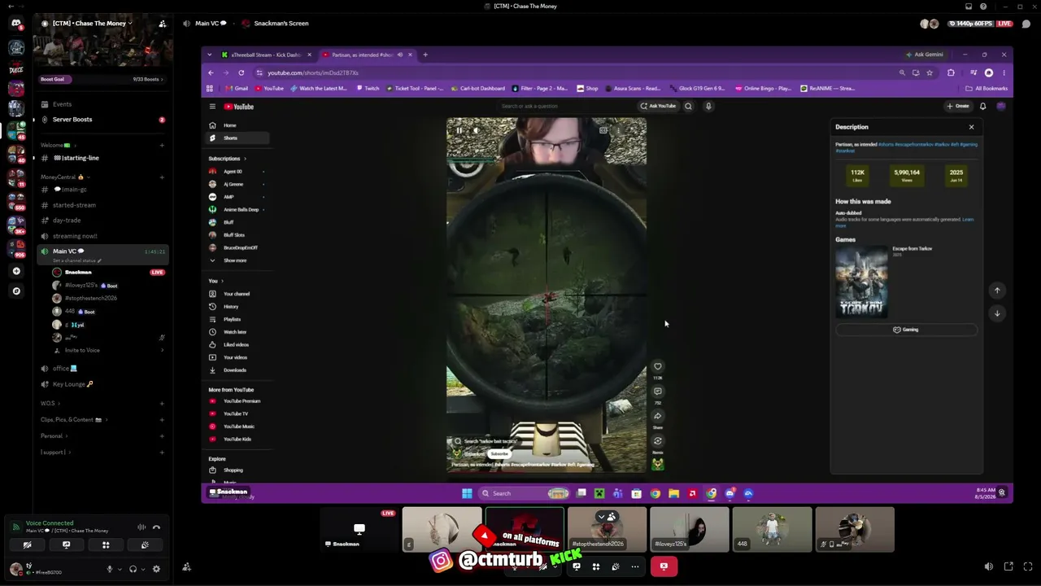Adjust stream volume speaker icon

[989, 566]
